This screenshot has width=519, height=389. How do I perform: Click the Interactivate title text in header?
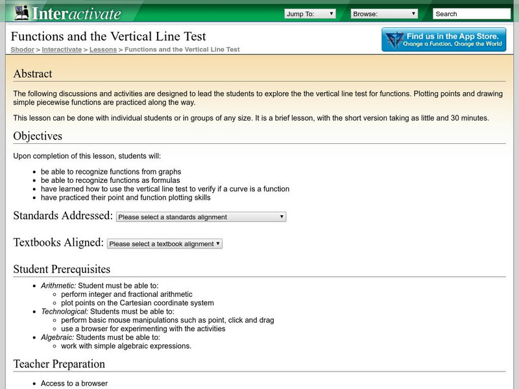click(x=77, y=14)
